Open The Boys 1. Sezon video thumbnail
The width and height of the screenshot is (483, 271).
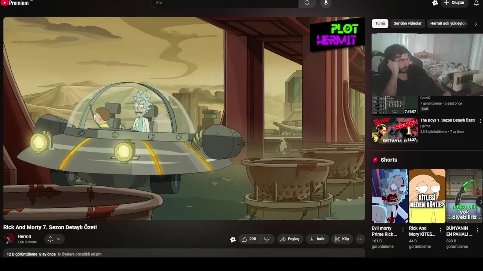(x=395, y=131)
